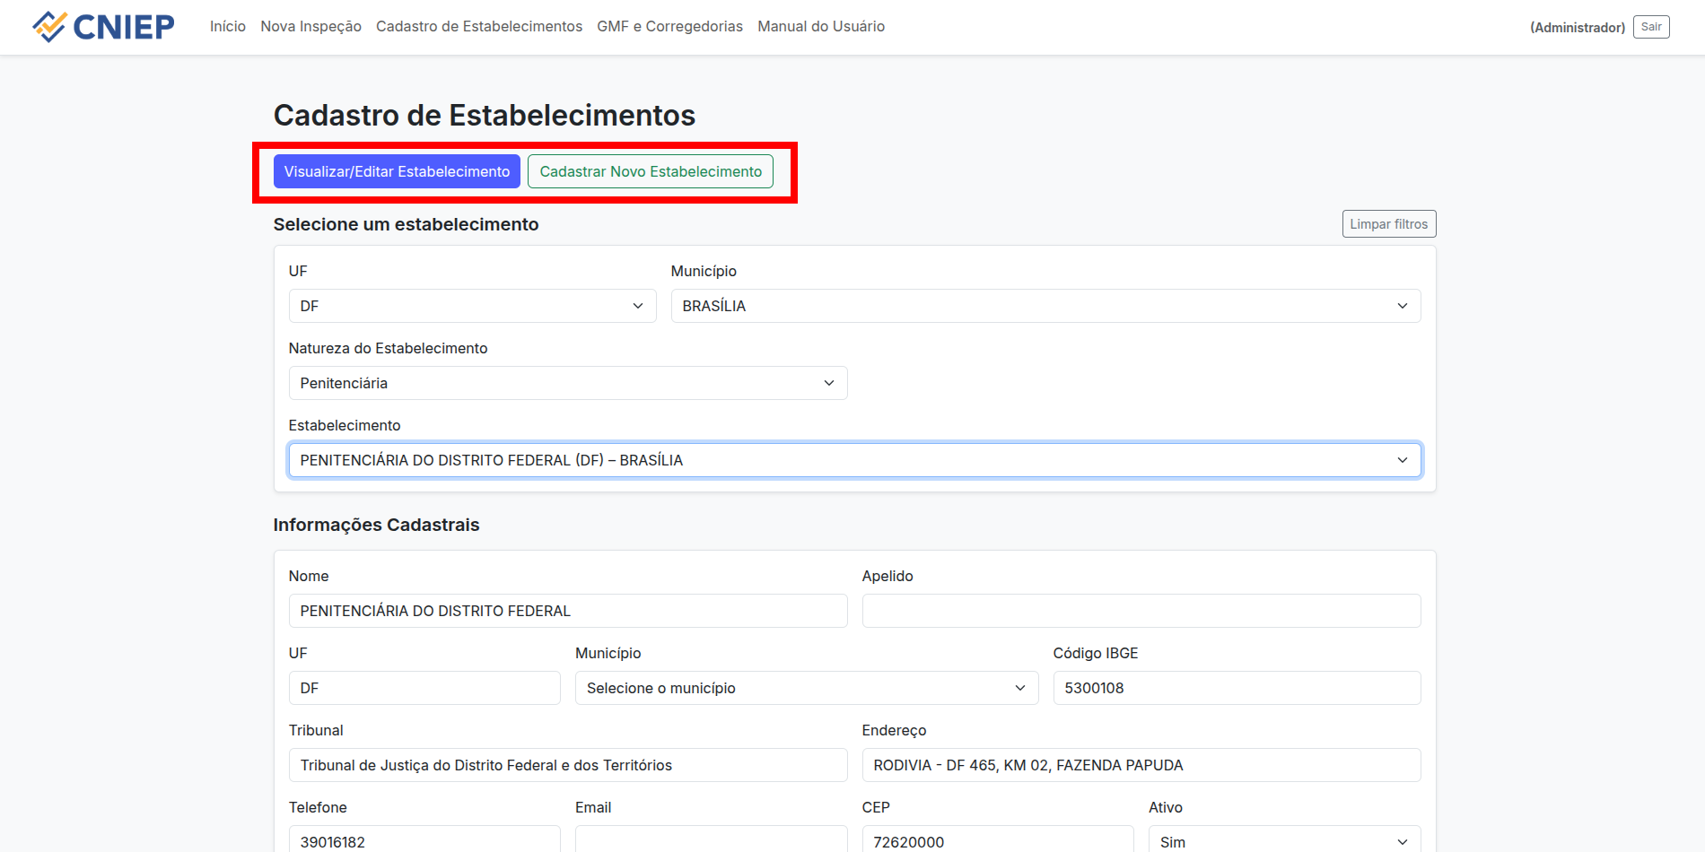This screenshot has height=852, width=1705.
Task: Click the Telefone field with 39016182
Action: 424,839
